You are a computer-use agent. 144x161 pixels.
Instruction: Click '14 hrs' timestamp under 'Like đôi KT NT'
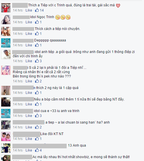pos(18,139)
